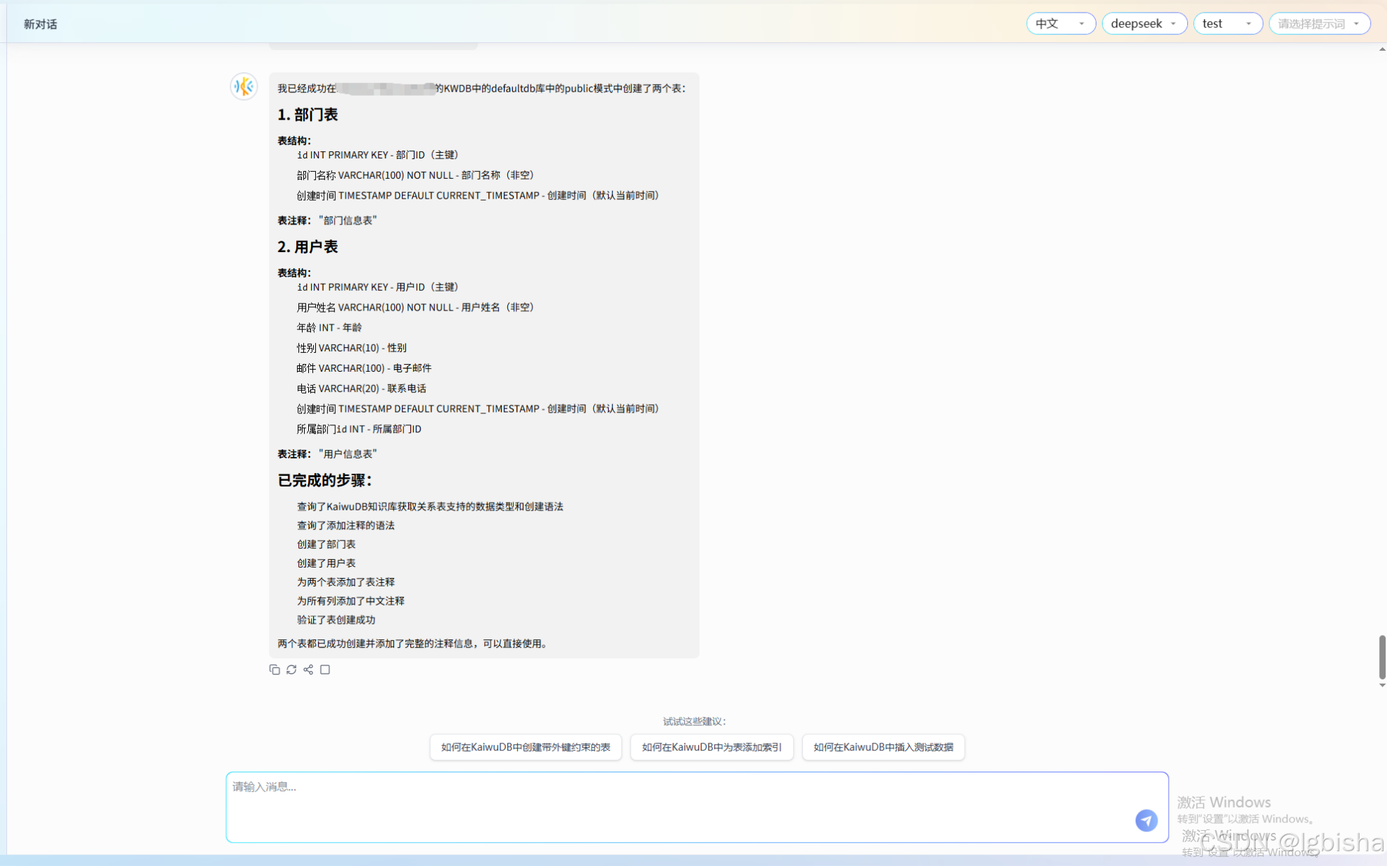This screenshot has height=866, width=1387.
Task: Copy the assistant's reply
Action: [x=274, y=670]
